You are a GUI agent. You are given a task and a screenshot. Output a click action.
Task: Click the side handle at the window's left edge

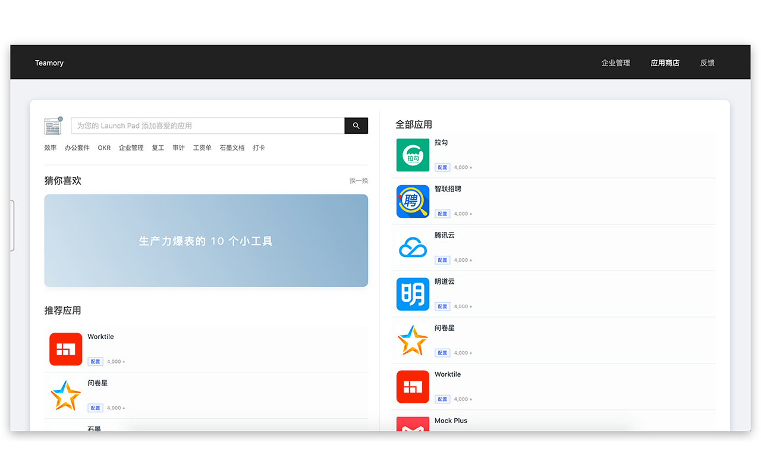tap(12, 226)
